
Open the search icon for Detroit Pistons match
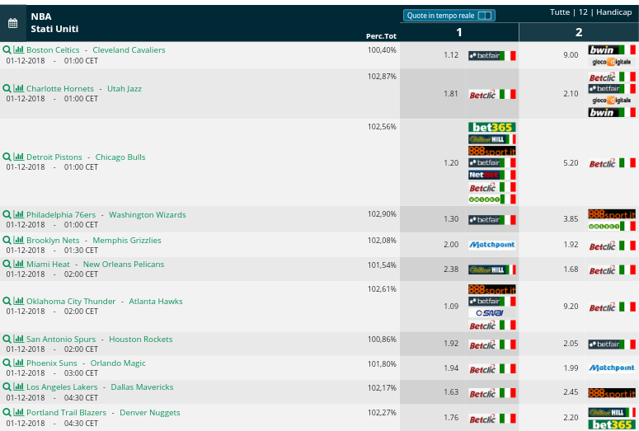pos(7,157)
